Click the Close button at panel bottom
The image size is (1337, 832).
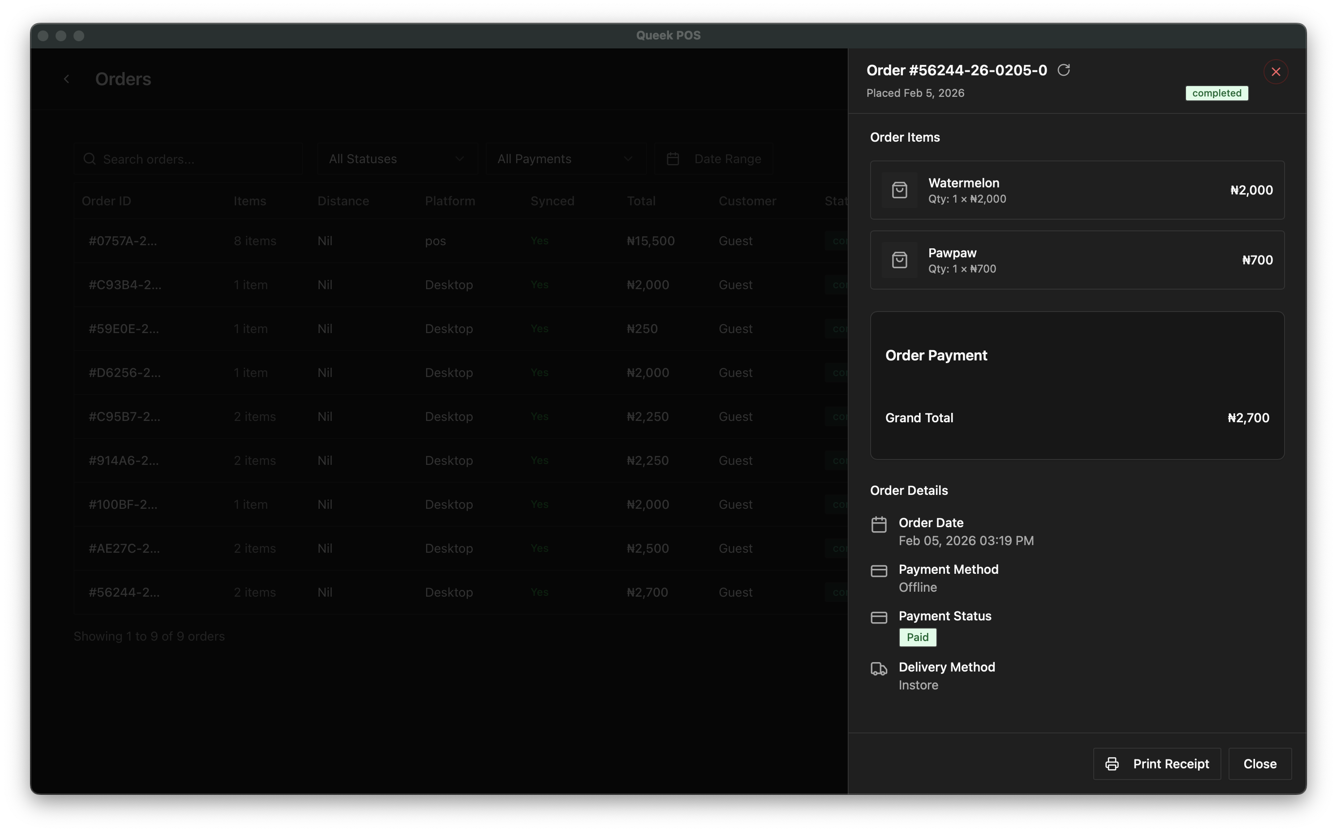(x=1259, y=764)
